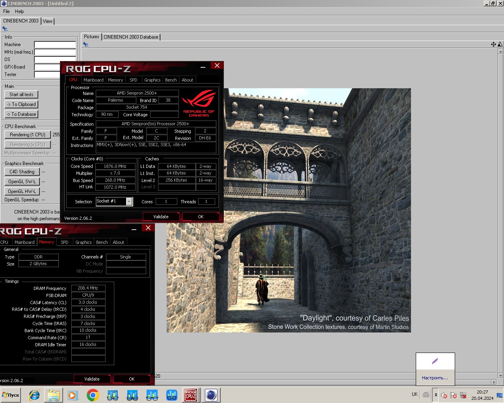Click the MHz (real freq.) input field
Screen dimensions: 504x403
(55, 52)
